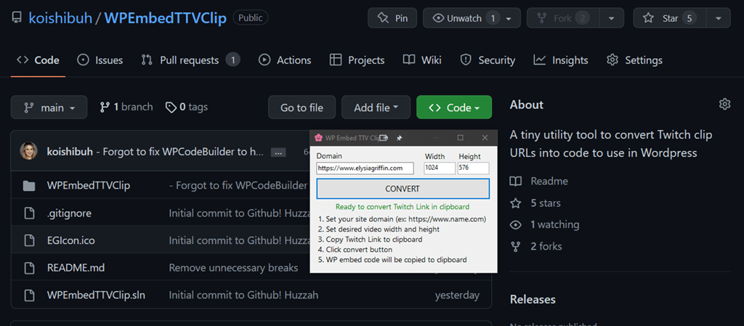Open the Wiki tab
This screenshot has height=326, width=744.
pyautogui.click(x=422, y=60)
